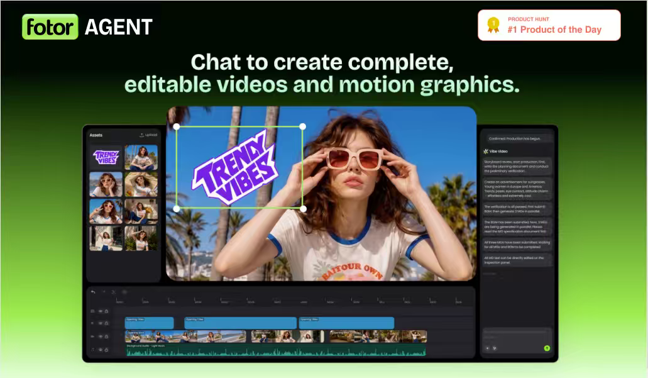Click the bottom-left selection handle of sticker
This screenshot has width=648, height=378.
coord(177,209)
